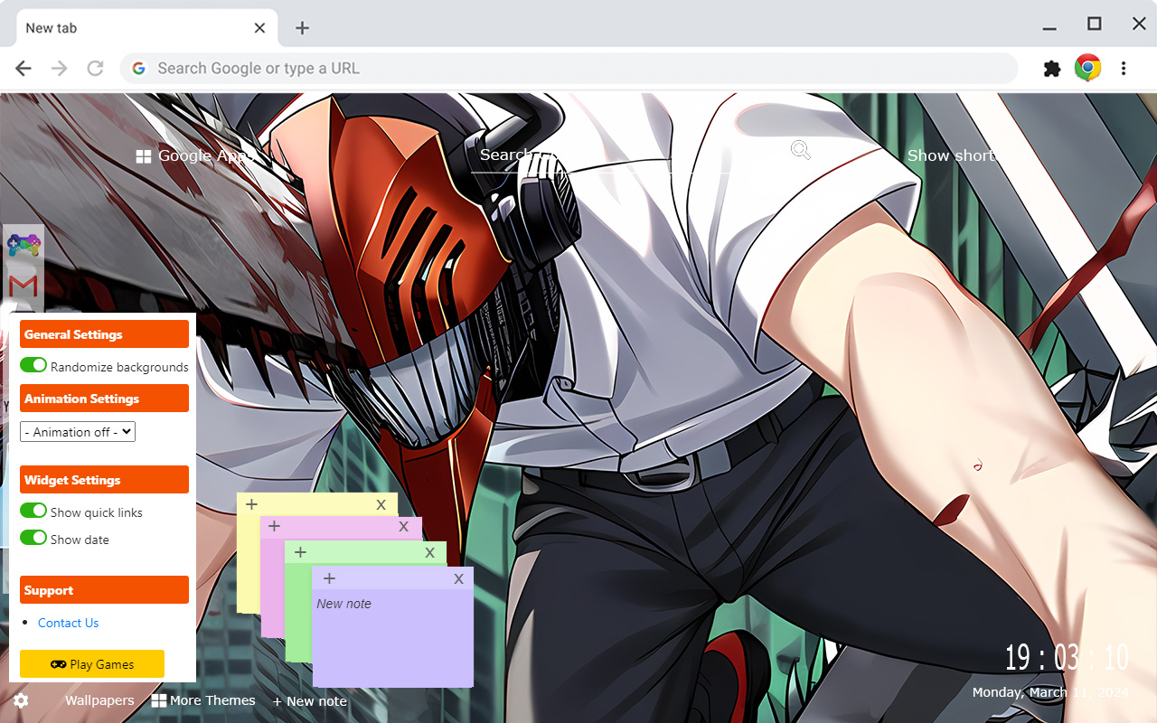The width and height of the screenshot is (1157, 723).
Task: Disable the Show quick links toggle
Action: click(x=33, y=510)
